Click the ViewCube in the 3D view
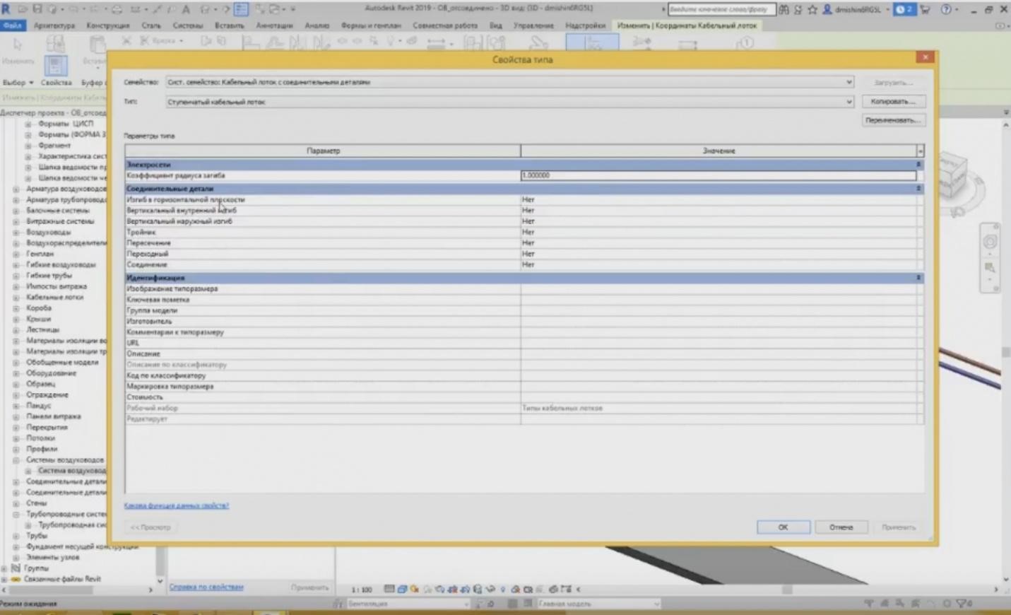 point(954,173)
